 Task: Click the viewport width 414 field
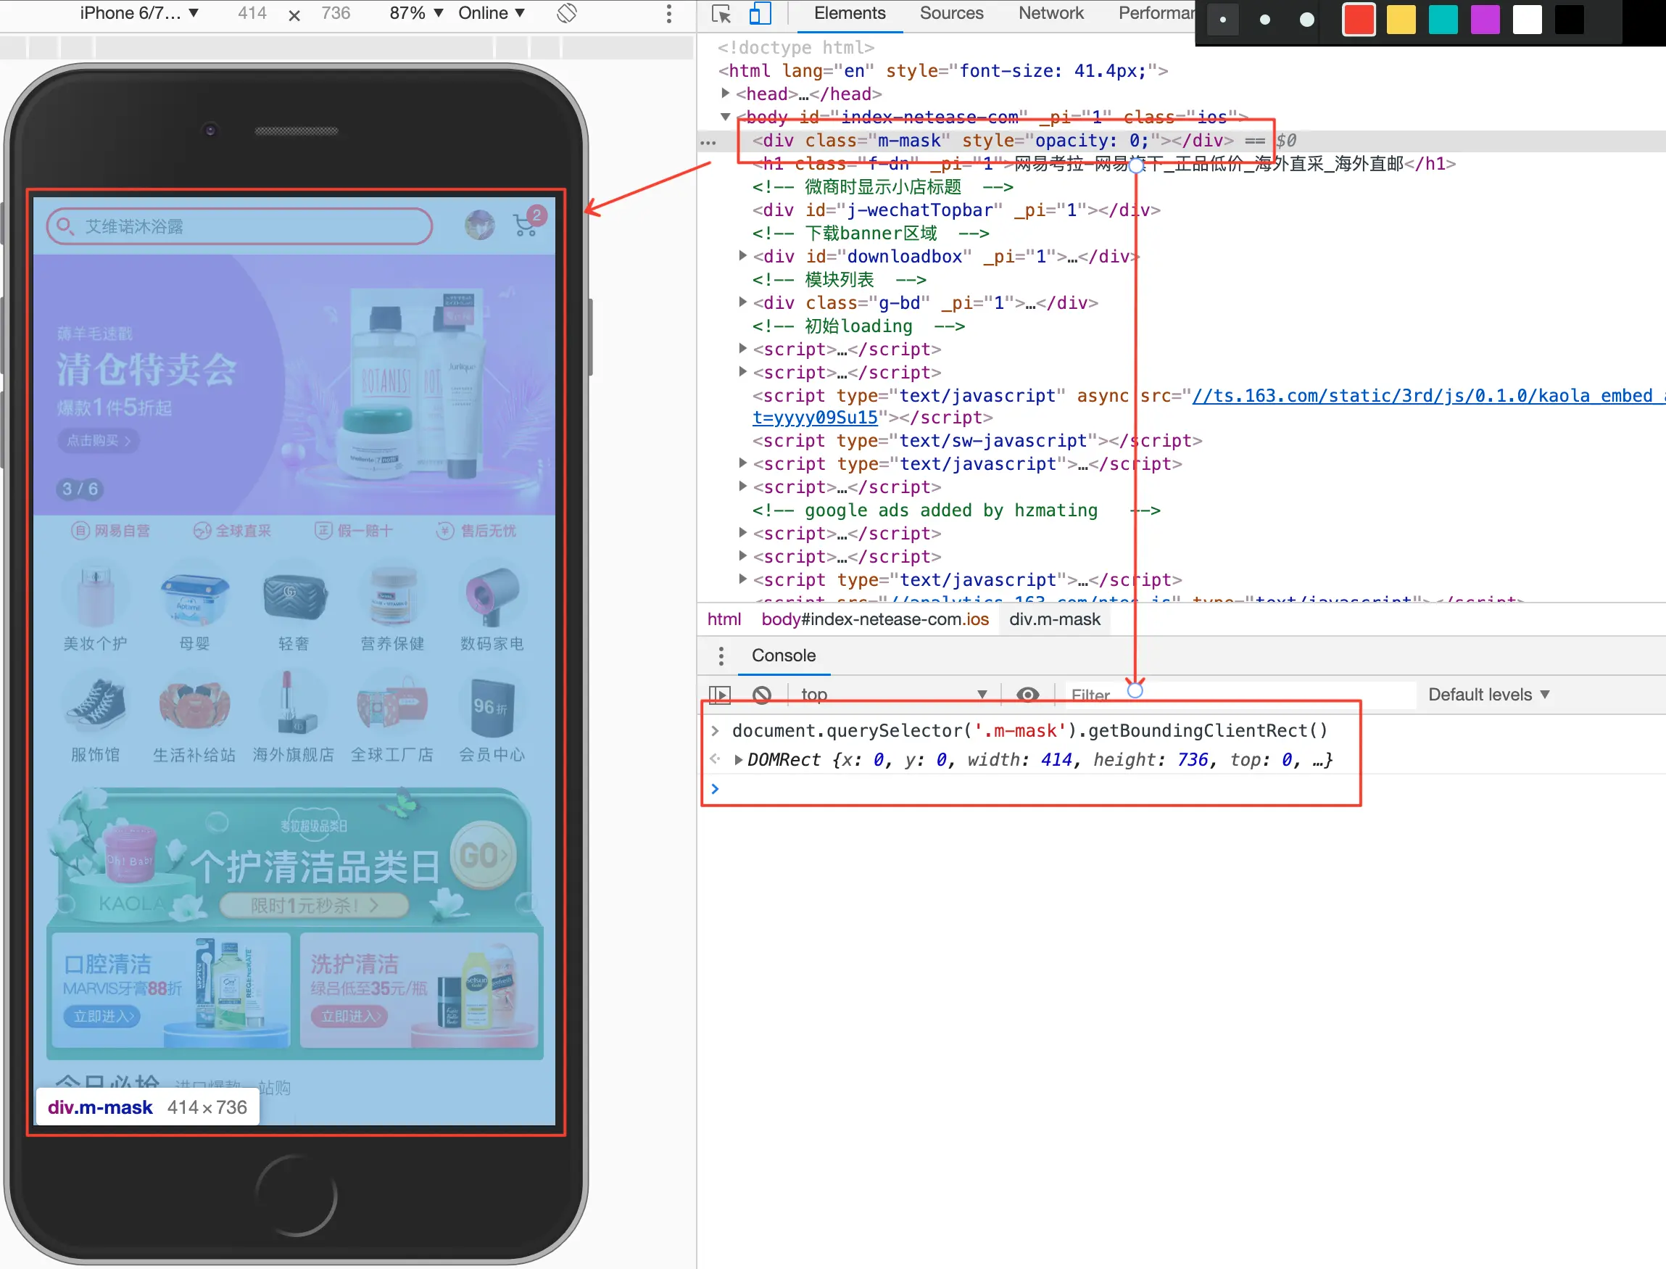pyautogui.click(x=252, y=13)
